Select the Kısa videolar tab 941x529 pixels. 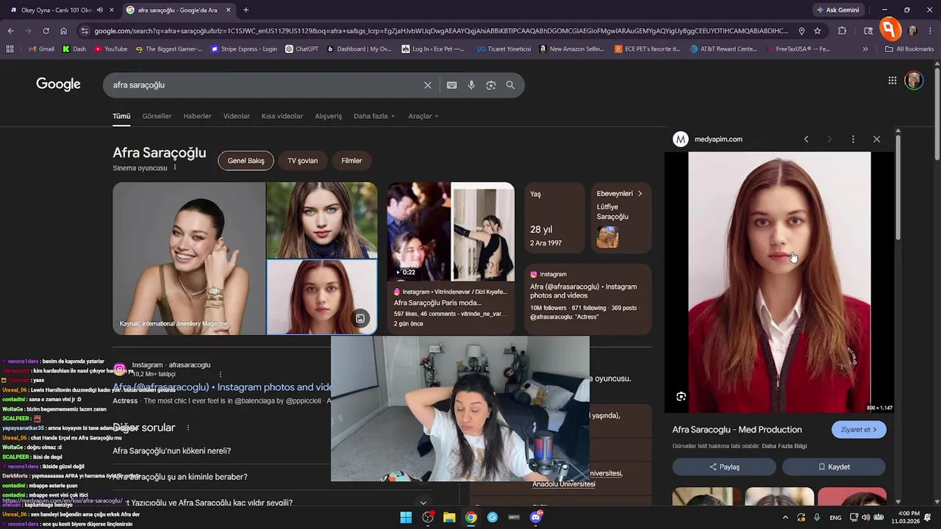click(282, 116)
